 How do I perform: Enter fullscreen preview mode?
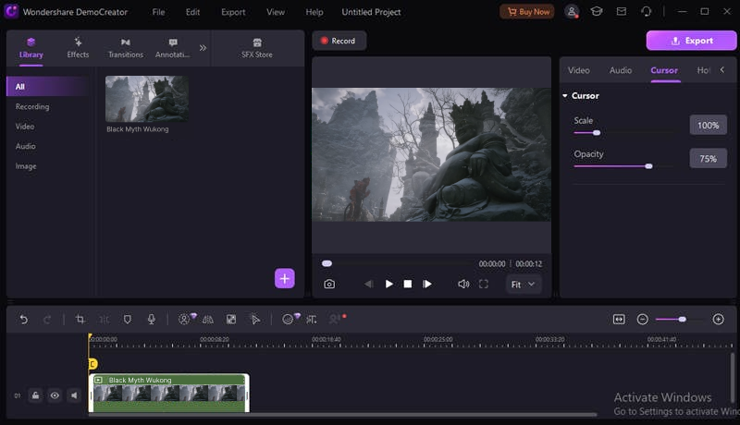(483, 285)
